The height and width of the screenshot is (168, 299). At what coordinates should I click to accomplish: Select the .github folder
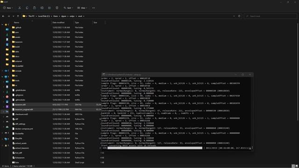coord(18,28)
